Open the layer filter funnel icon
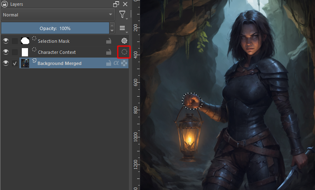The height and width of the screenshot is (190, 315). click(122, 15)
